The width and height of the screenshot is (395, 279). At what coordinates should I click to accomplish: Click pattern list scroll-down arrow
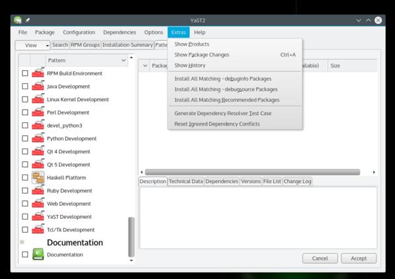tap(131, 260)
